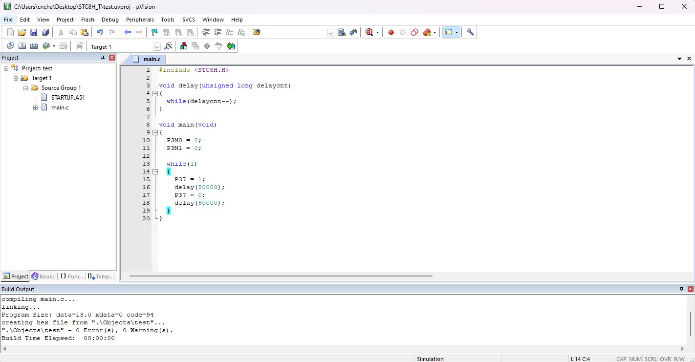This screenshot has height=362, width=695.
Task: Click the Manage Project Items colored blocks icon
Action: coord(184,46)
